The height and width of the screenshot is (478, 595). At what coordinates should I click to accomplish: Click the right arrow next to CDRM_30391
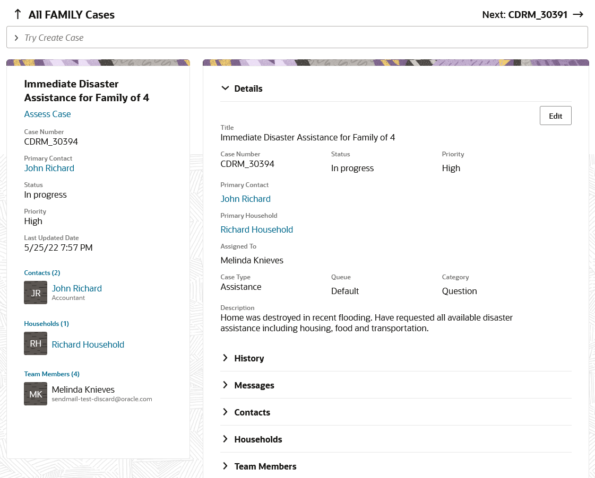click(x=578, y=15)
